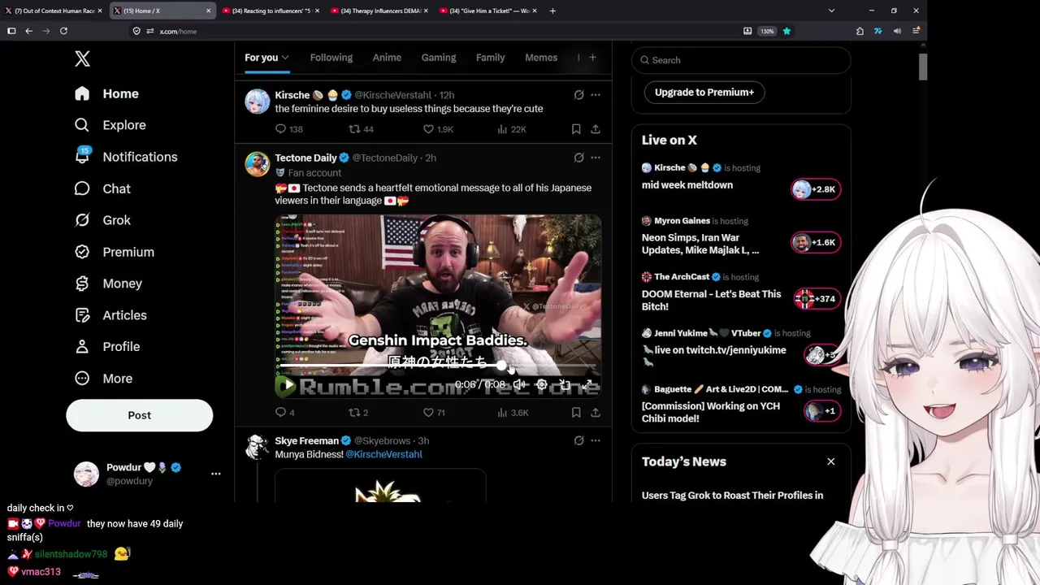Switch to the Gaming tab
Screen dimensions: 1040x585
point(439,58)
